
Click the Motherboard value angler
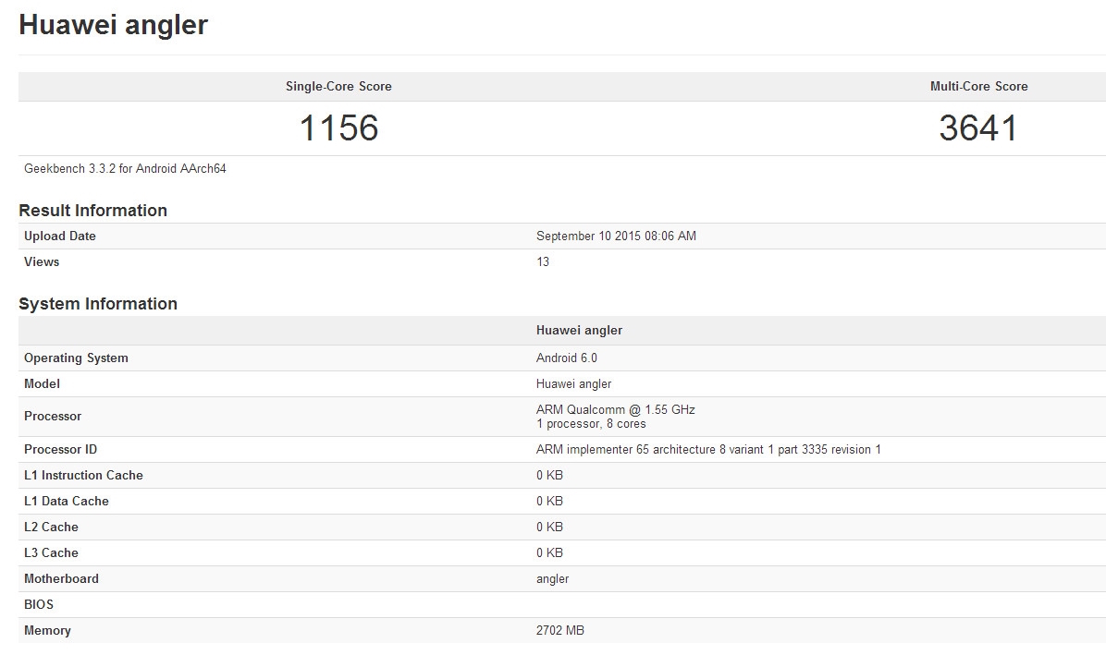(x=552, y=579)
